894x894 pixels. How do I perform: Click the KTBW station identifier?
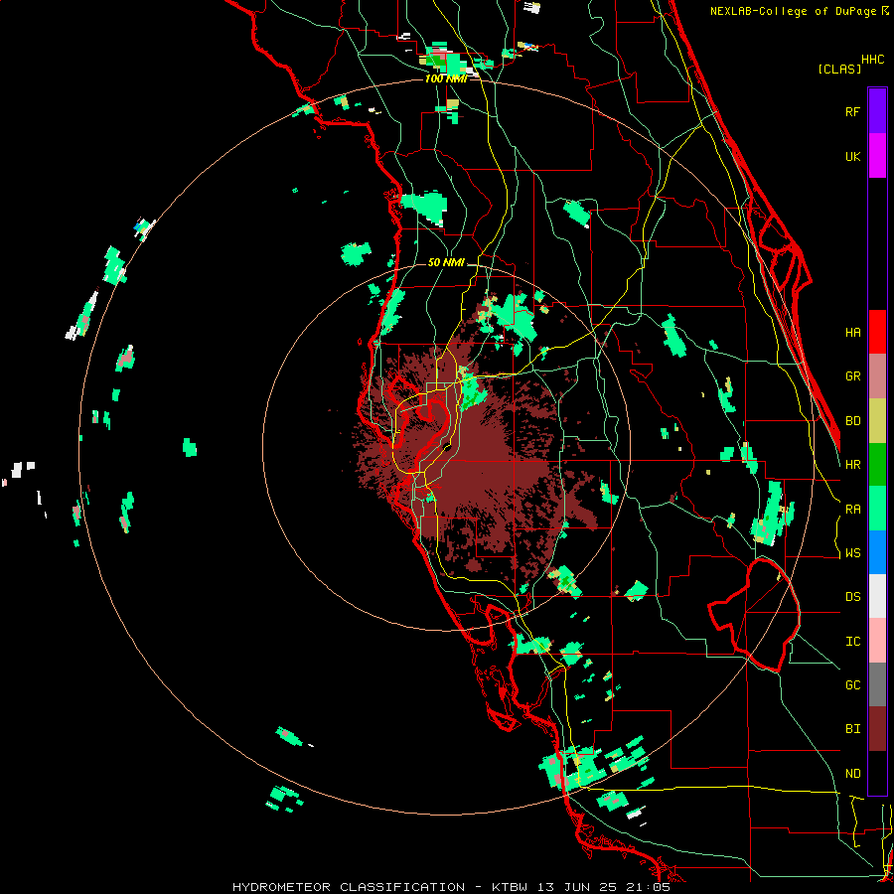pos(510,887)
